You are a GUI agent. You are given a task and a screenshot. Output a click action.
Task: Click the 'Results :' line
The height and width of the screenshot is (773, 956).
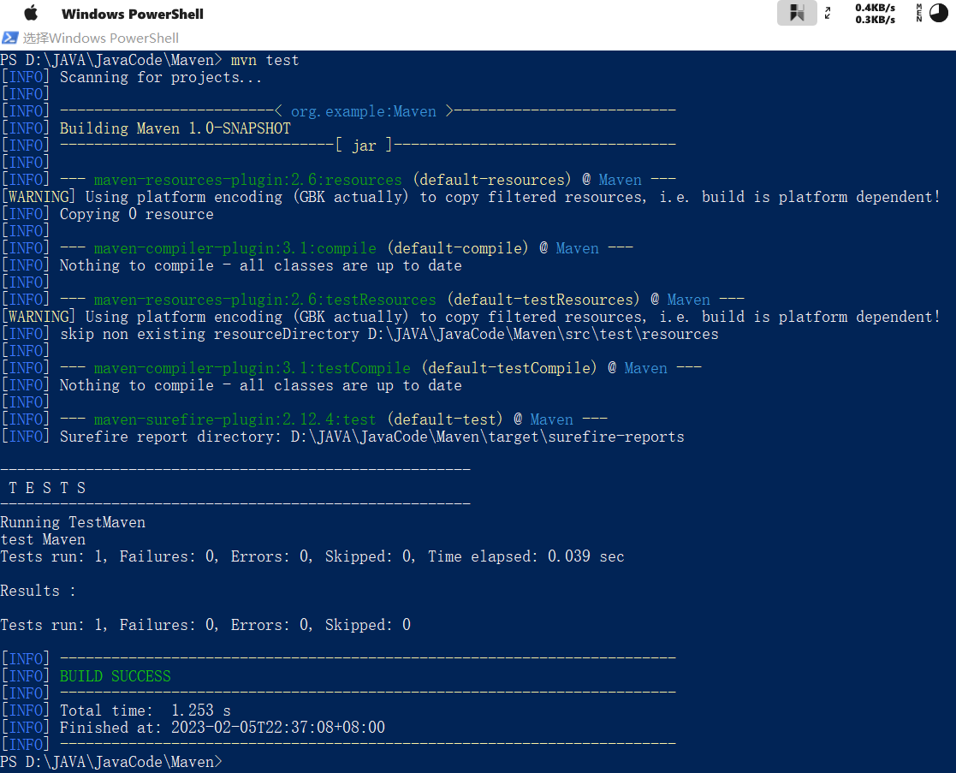tap(38, 591)
